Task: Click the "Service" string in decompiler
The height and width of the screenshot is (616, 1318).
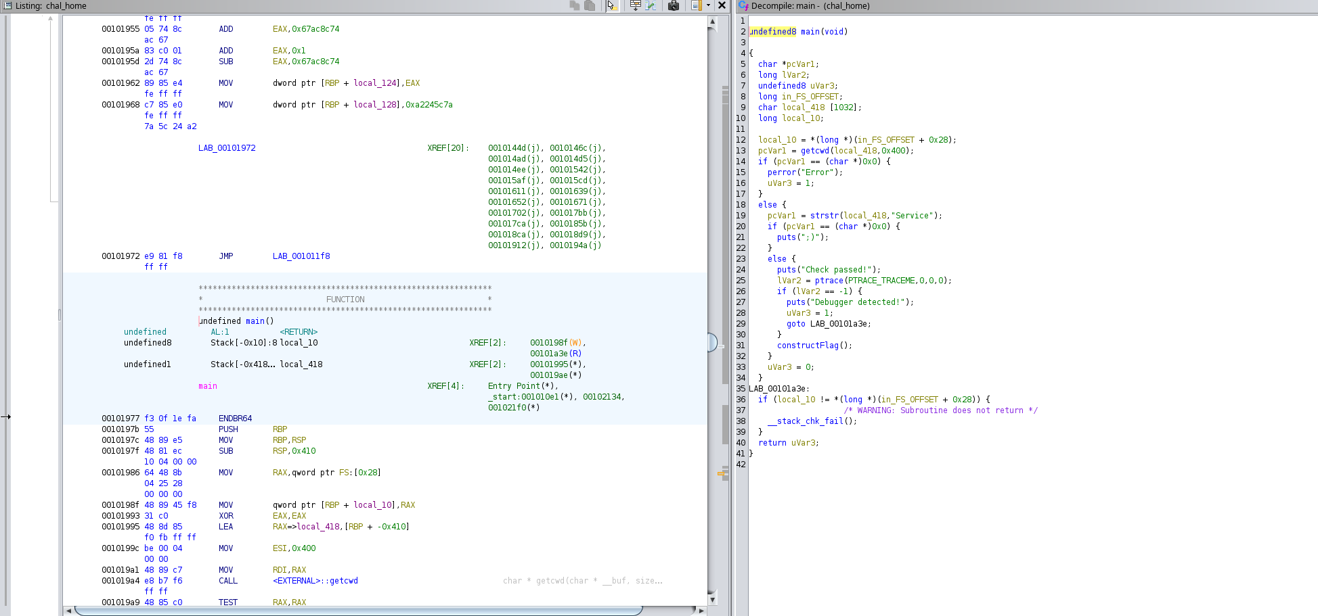Action: pos(912,216)
